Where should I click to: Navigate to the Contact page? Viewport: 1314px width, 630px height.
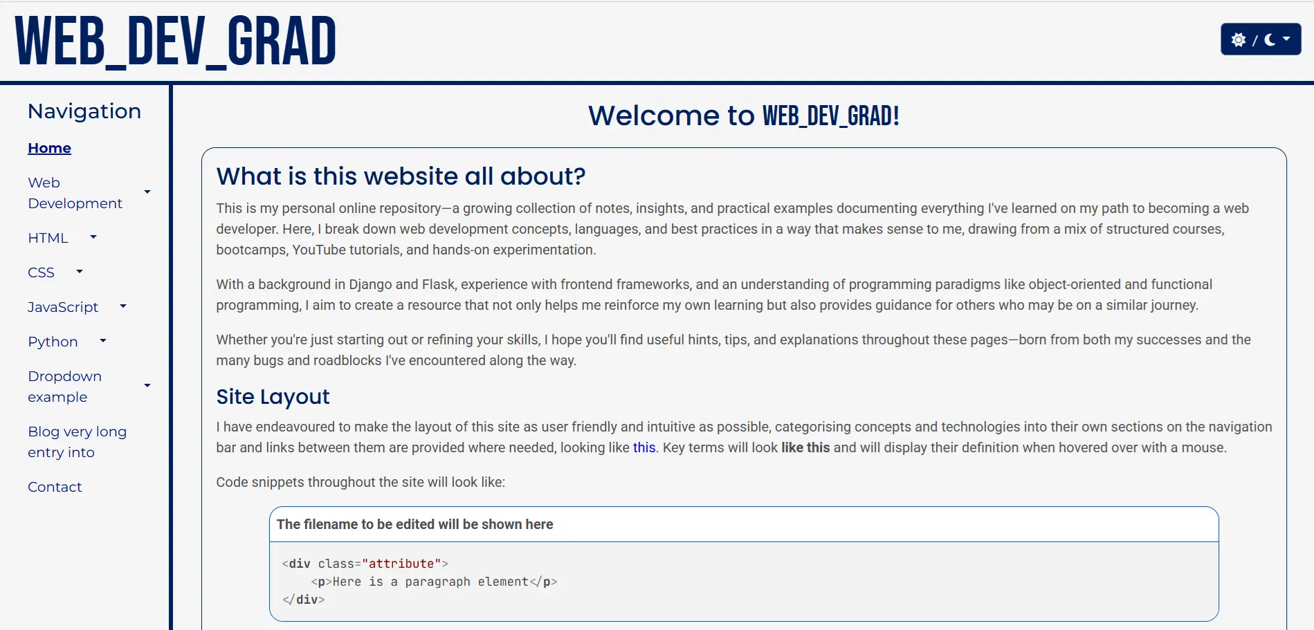(x=55, y=487)
